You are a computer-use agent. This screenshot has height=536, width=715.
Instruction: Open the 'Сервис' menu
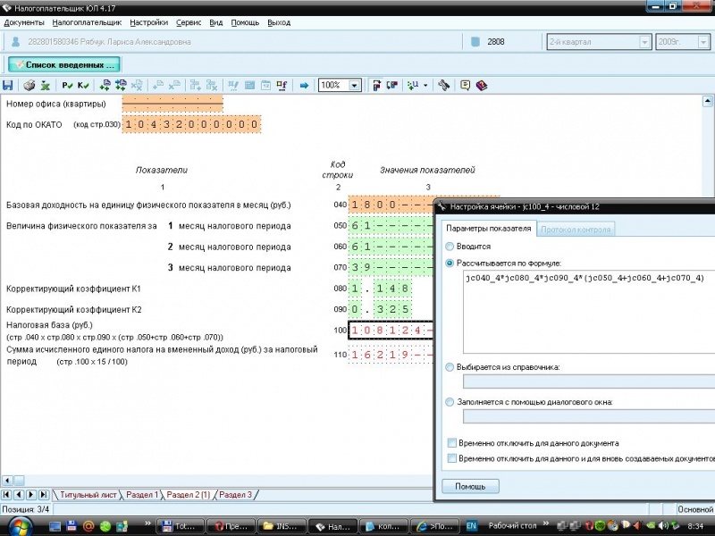pyautogui.click(x=189, y=23)
